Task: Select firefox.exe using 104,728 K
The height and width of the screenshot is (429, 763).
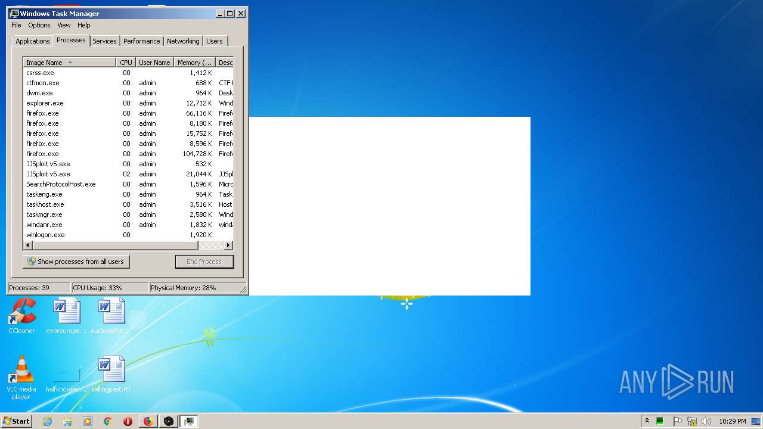Action: pos(128,154)
